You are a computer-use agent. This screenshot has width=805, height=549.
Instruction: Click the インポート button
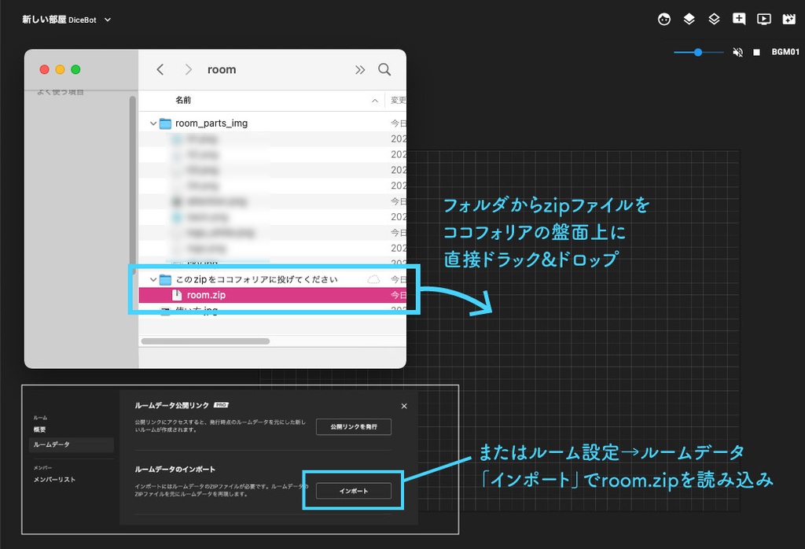click(353, 489)
